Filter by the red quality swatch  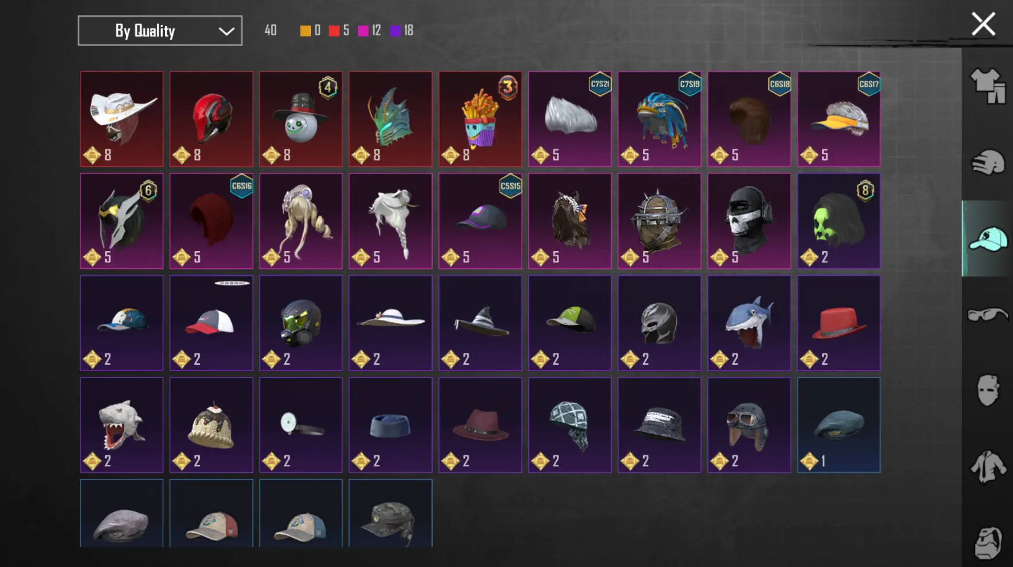point(334,30)
